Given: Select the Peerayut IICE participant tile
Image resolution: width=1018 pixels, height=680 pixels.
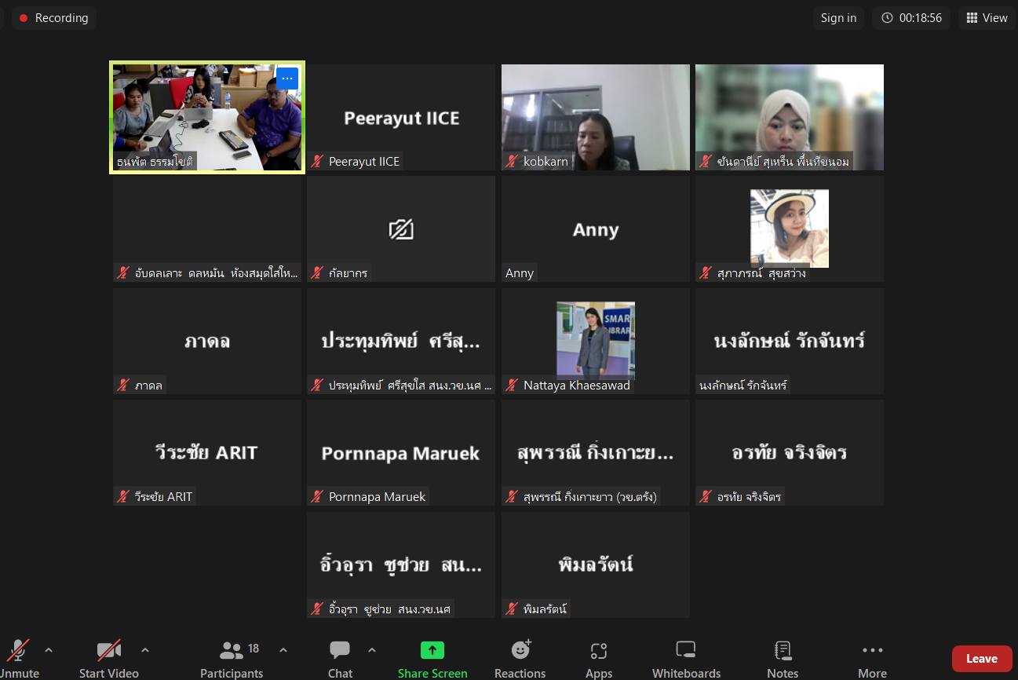Looking at the screenshot, I should click(401, 117).
